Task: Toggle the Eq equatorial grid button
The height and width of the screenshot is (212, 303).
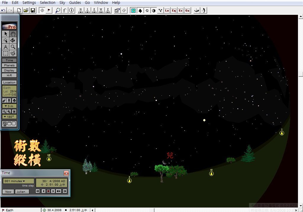Action: click(x=174, y=10)
